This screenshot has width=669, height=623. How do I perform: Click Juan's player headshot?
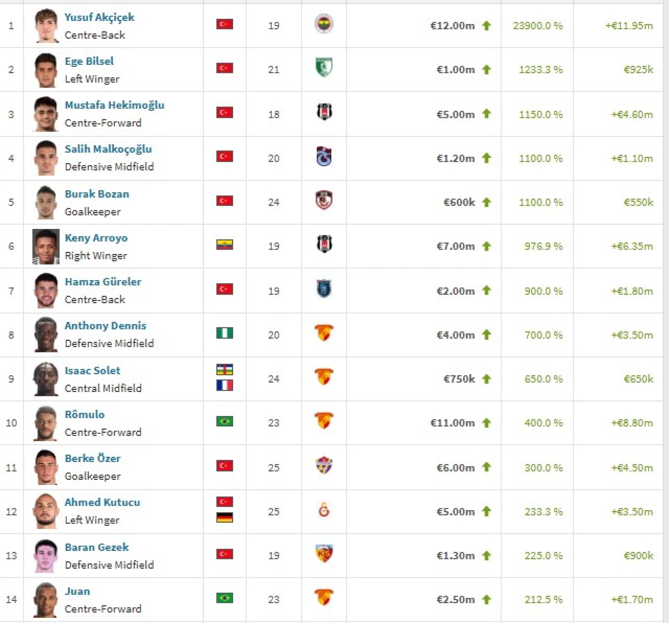tap(45, 600)
